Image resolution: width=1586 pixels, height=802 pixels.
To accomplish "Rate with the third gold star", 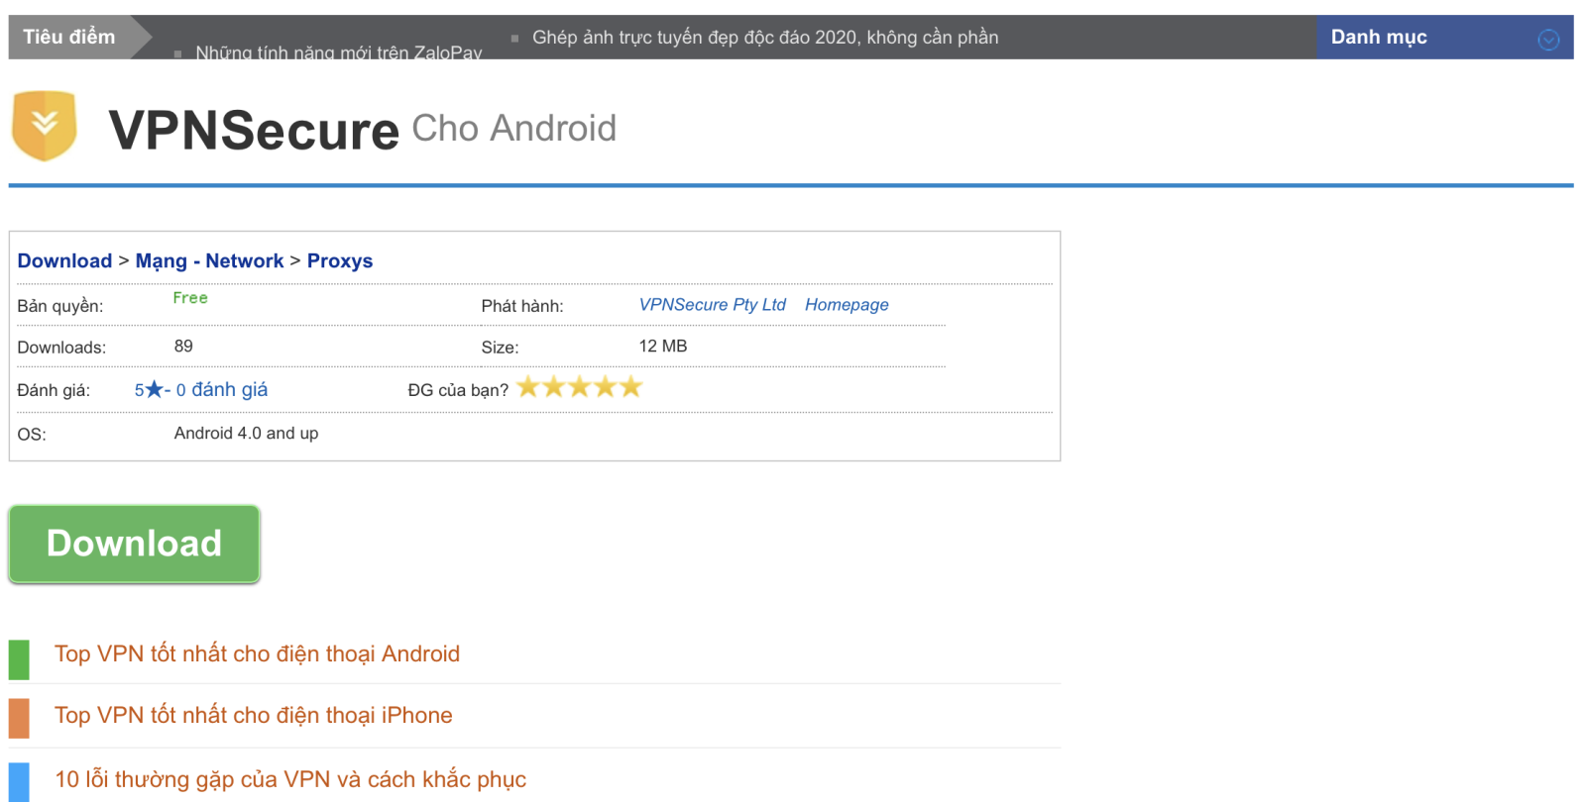I will 580,387.
